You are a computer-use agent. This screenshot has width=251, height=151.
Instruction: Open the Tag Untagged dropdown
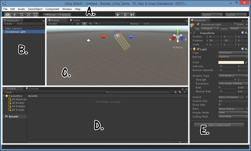[x=210, y=29]
